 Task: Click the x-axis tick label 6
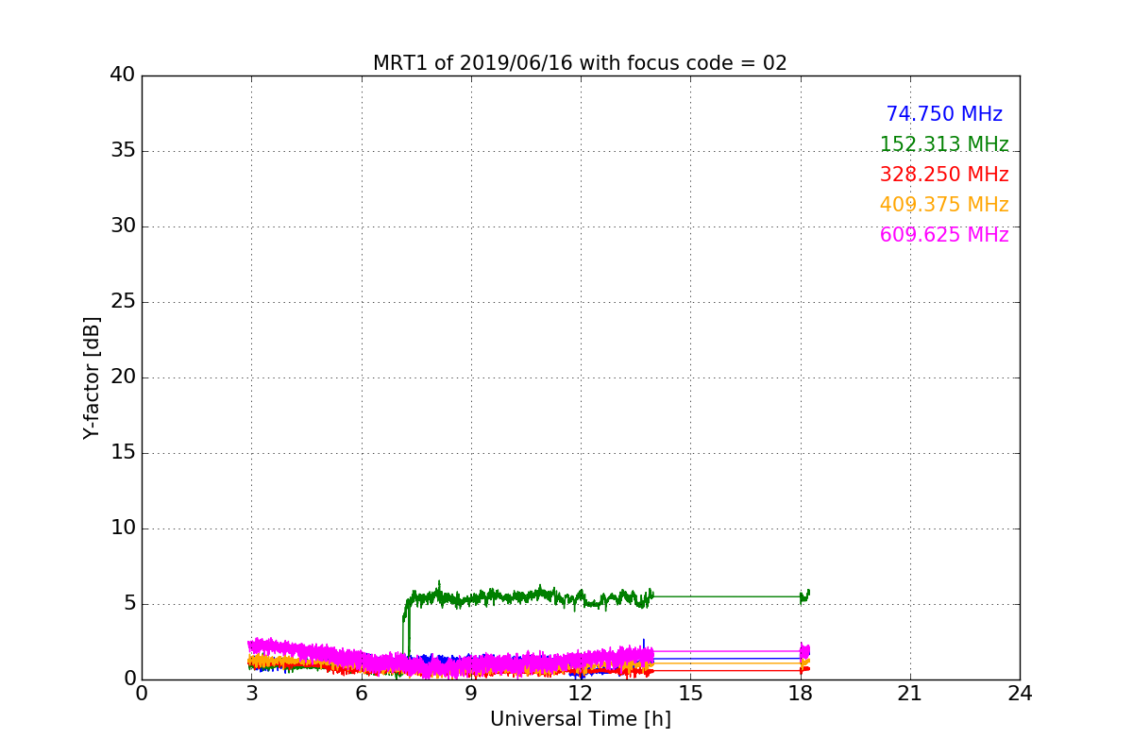point(362,694)
